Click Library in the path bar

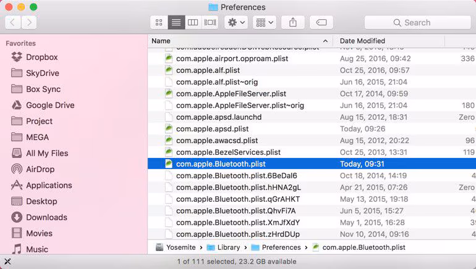228,247
